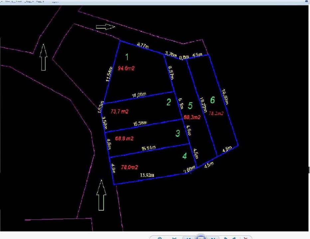Start the slideshow with center button

(x=201, y=237)
